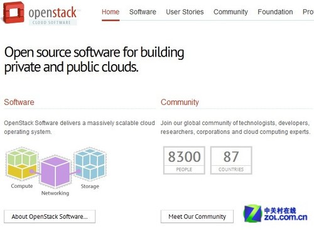Open the Community navigation item
Screen dimensions: 314x230
click(230, 12)
